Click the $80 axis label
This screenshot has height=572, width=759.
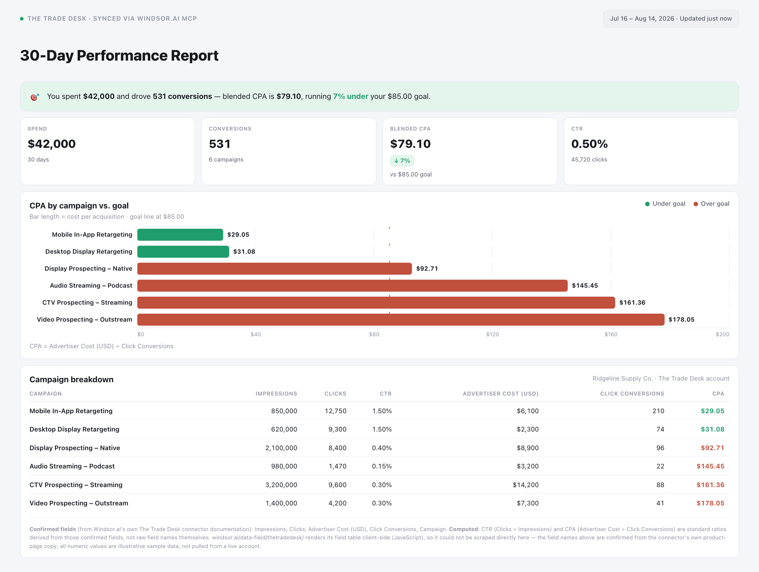[x=374, y=334]
